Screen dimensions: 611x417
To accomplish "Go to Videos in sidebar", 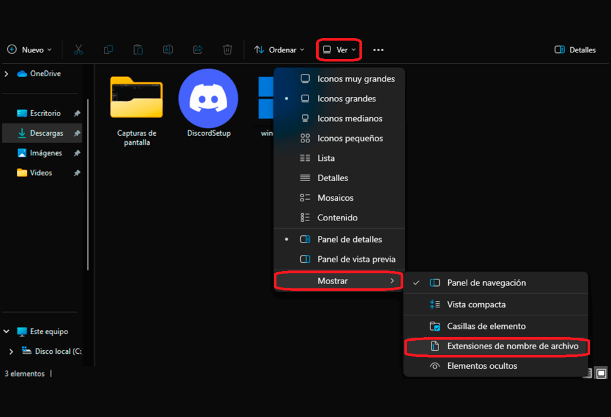I will pos(35,173).
